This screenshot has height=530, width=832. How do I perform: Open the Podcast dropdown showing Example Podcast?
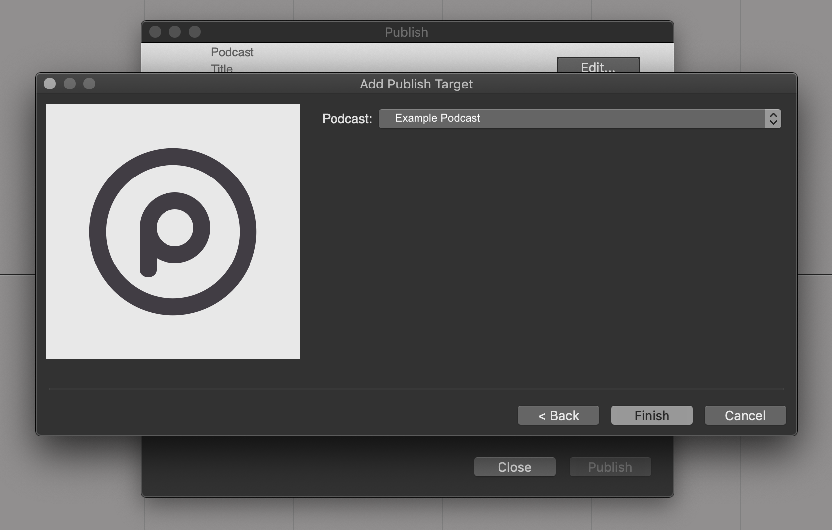pyautogui.click(x=580, y=119)
